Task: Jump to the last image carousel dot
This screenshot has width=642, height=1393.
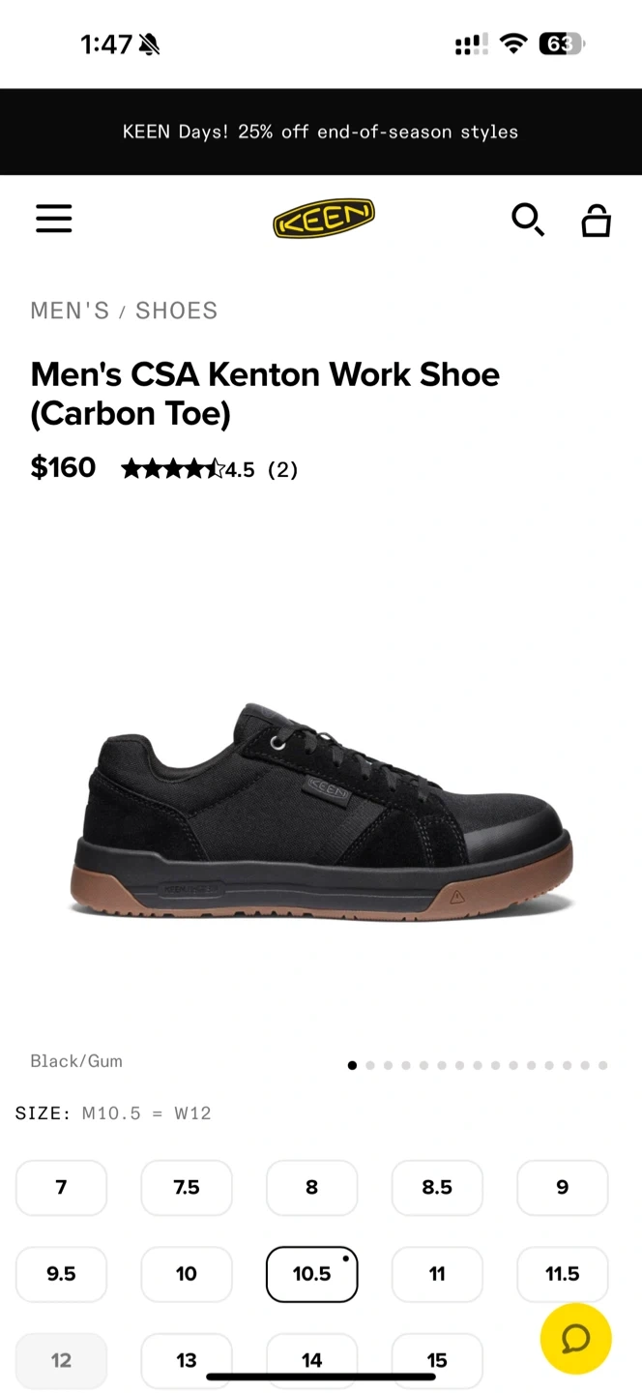Action: tap(602, 1065)
